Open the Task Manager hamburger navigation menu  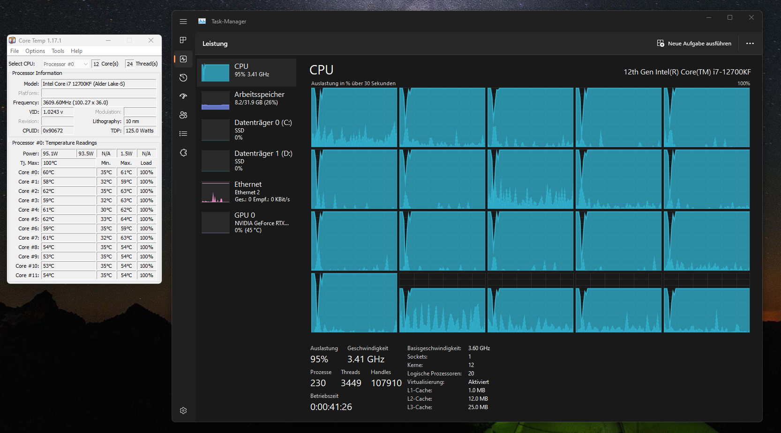pyautogui.click(x=183, y=22)
